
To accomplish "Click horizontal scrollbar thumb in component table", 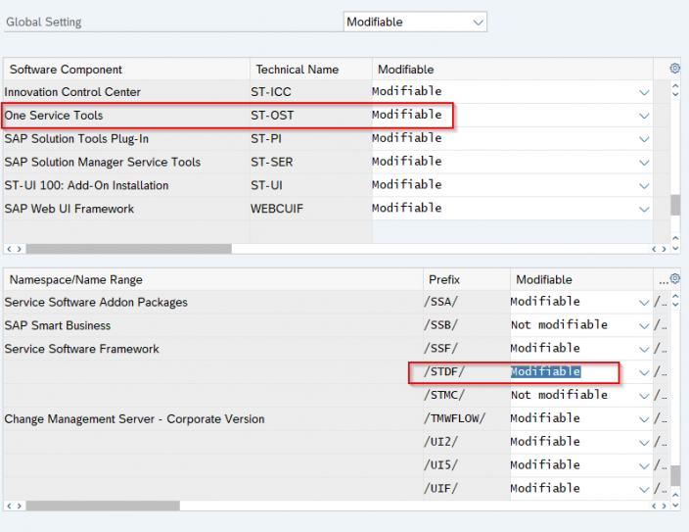I will tap(129, 249).
